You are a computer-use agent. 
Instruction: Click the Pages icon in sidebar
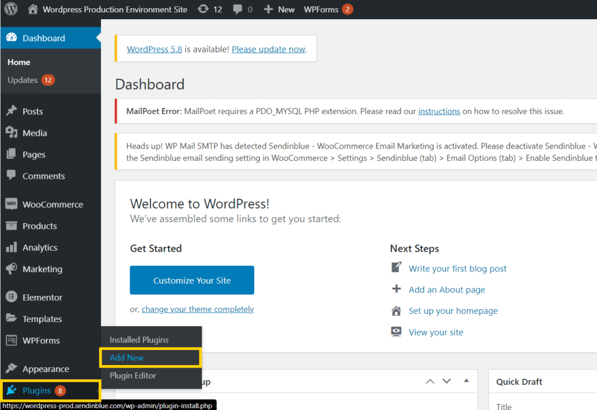[x=12, y=154]
